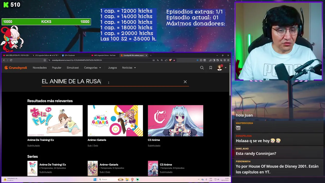This screenshot has width=325, height=183.
Task: Click Anime De Training! Ex title under relevantes
Action: pyautogui.click(x=41, y=140)
